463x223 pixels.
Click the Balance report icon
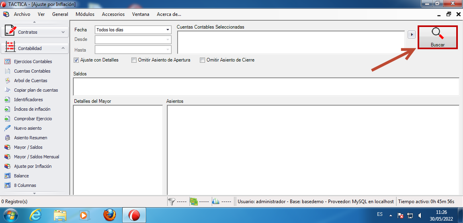point(8,176)
